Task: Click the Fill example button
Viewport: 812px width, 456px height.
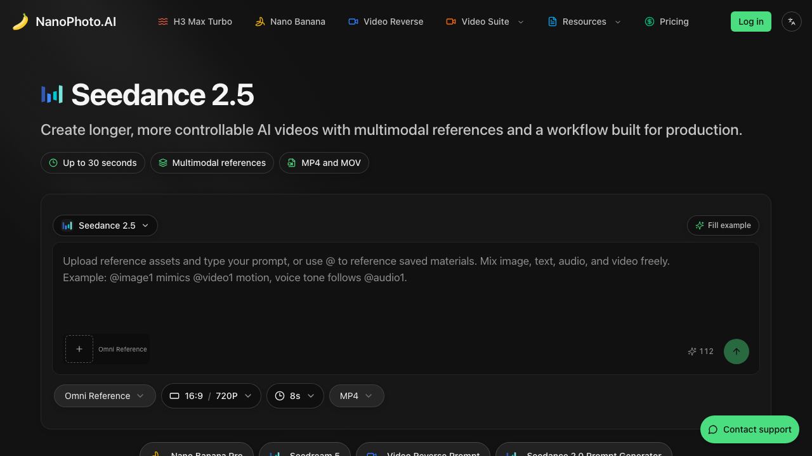Action: tap(723, 225)
